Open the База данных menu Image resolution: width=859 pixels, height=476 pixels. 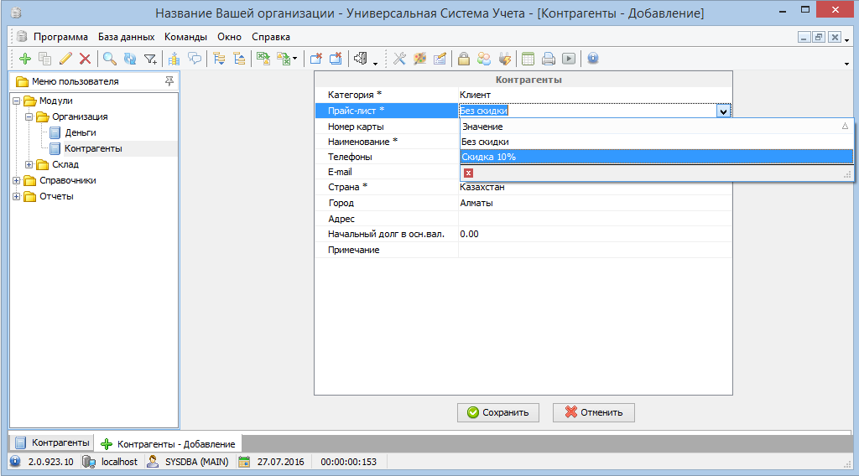pos(126,37)
